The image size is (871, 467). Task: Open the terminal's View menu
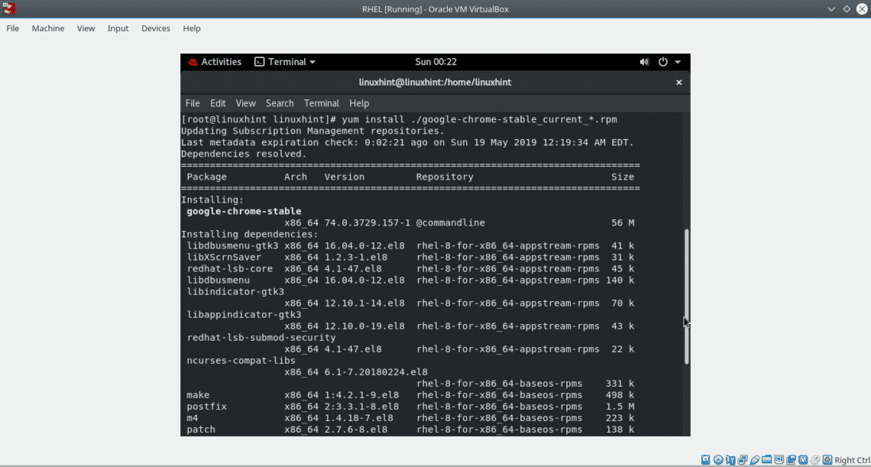(245, 103)
